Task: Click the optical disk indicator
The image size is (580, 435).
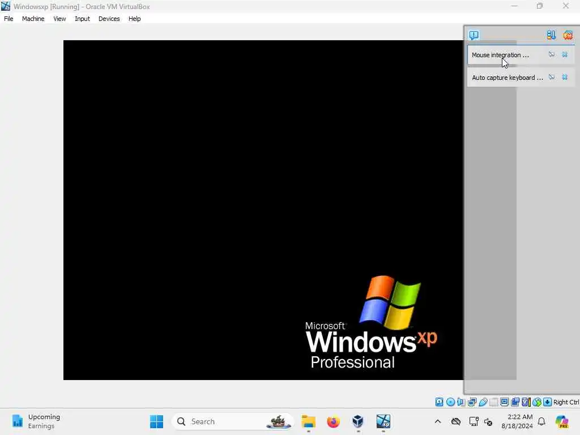Action: point(450,402)
